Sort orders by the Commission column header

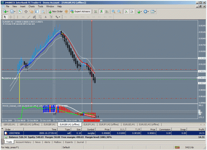(164, 129)
